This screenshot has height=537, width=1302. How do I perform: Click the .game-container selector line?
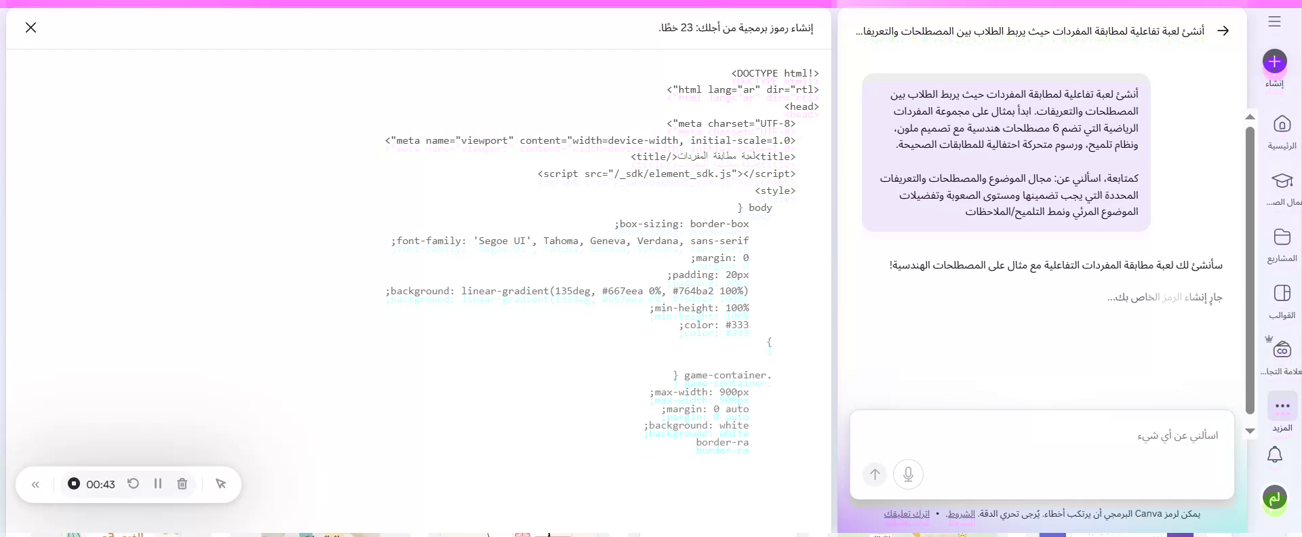point(722,375)
